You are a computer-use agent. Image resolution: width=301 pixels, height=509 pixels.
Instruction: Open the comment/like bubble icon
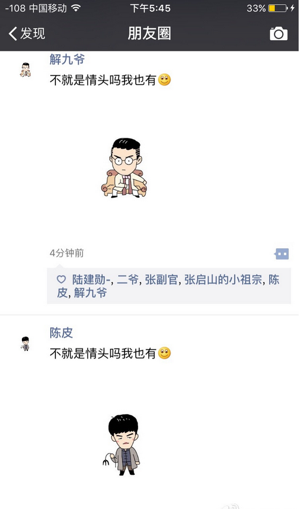coord(282,254)
